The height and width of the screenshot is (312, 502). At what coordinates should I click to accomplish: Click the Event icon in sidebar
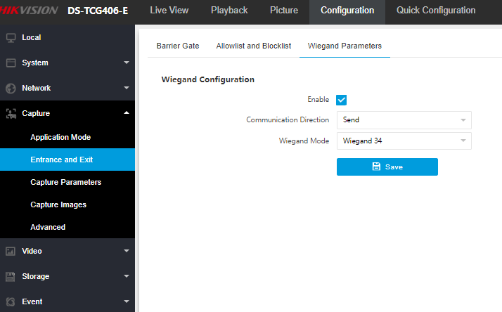coord(11,301)
